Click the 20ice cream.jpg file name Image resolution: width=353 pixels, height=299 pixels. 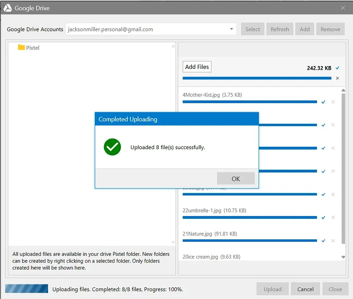click(201, 257)
